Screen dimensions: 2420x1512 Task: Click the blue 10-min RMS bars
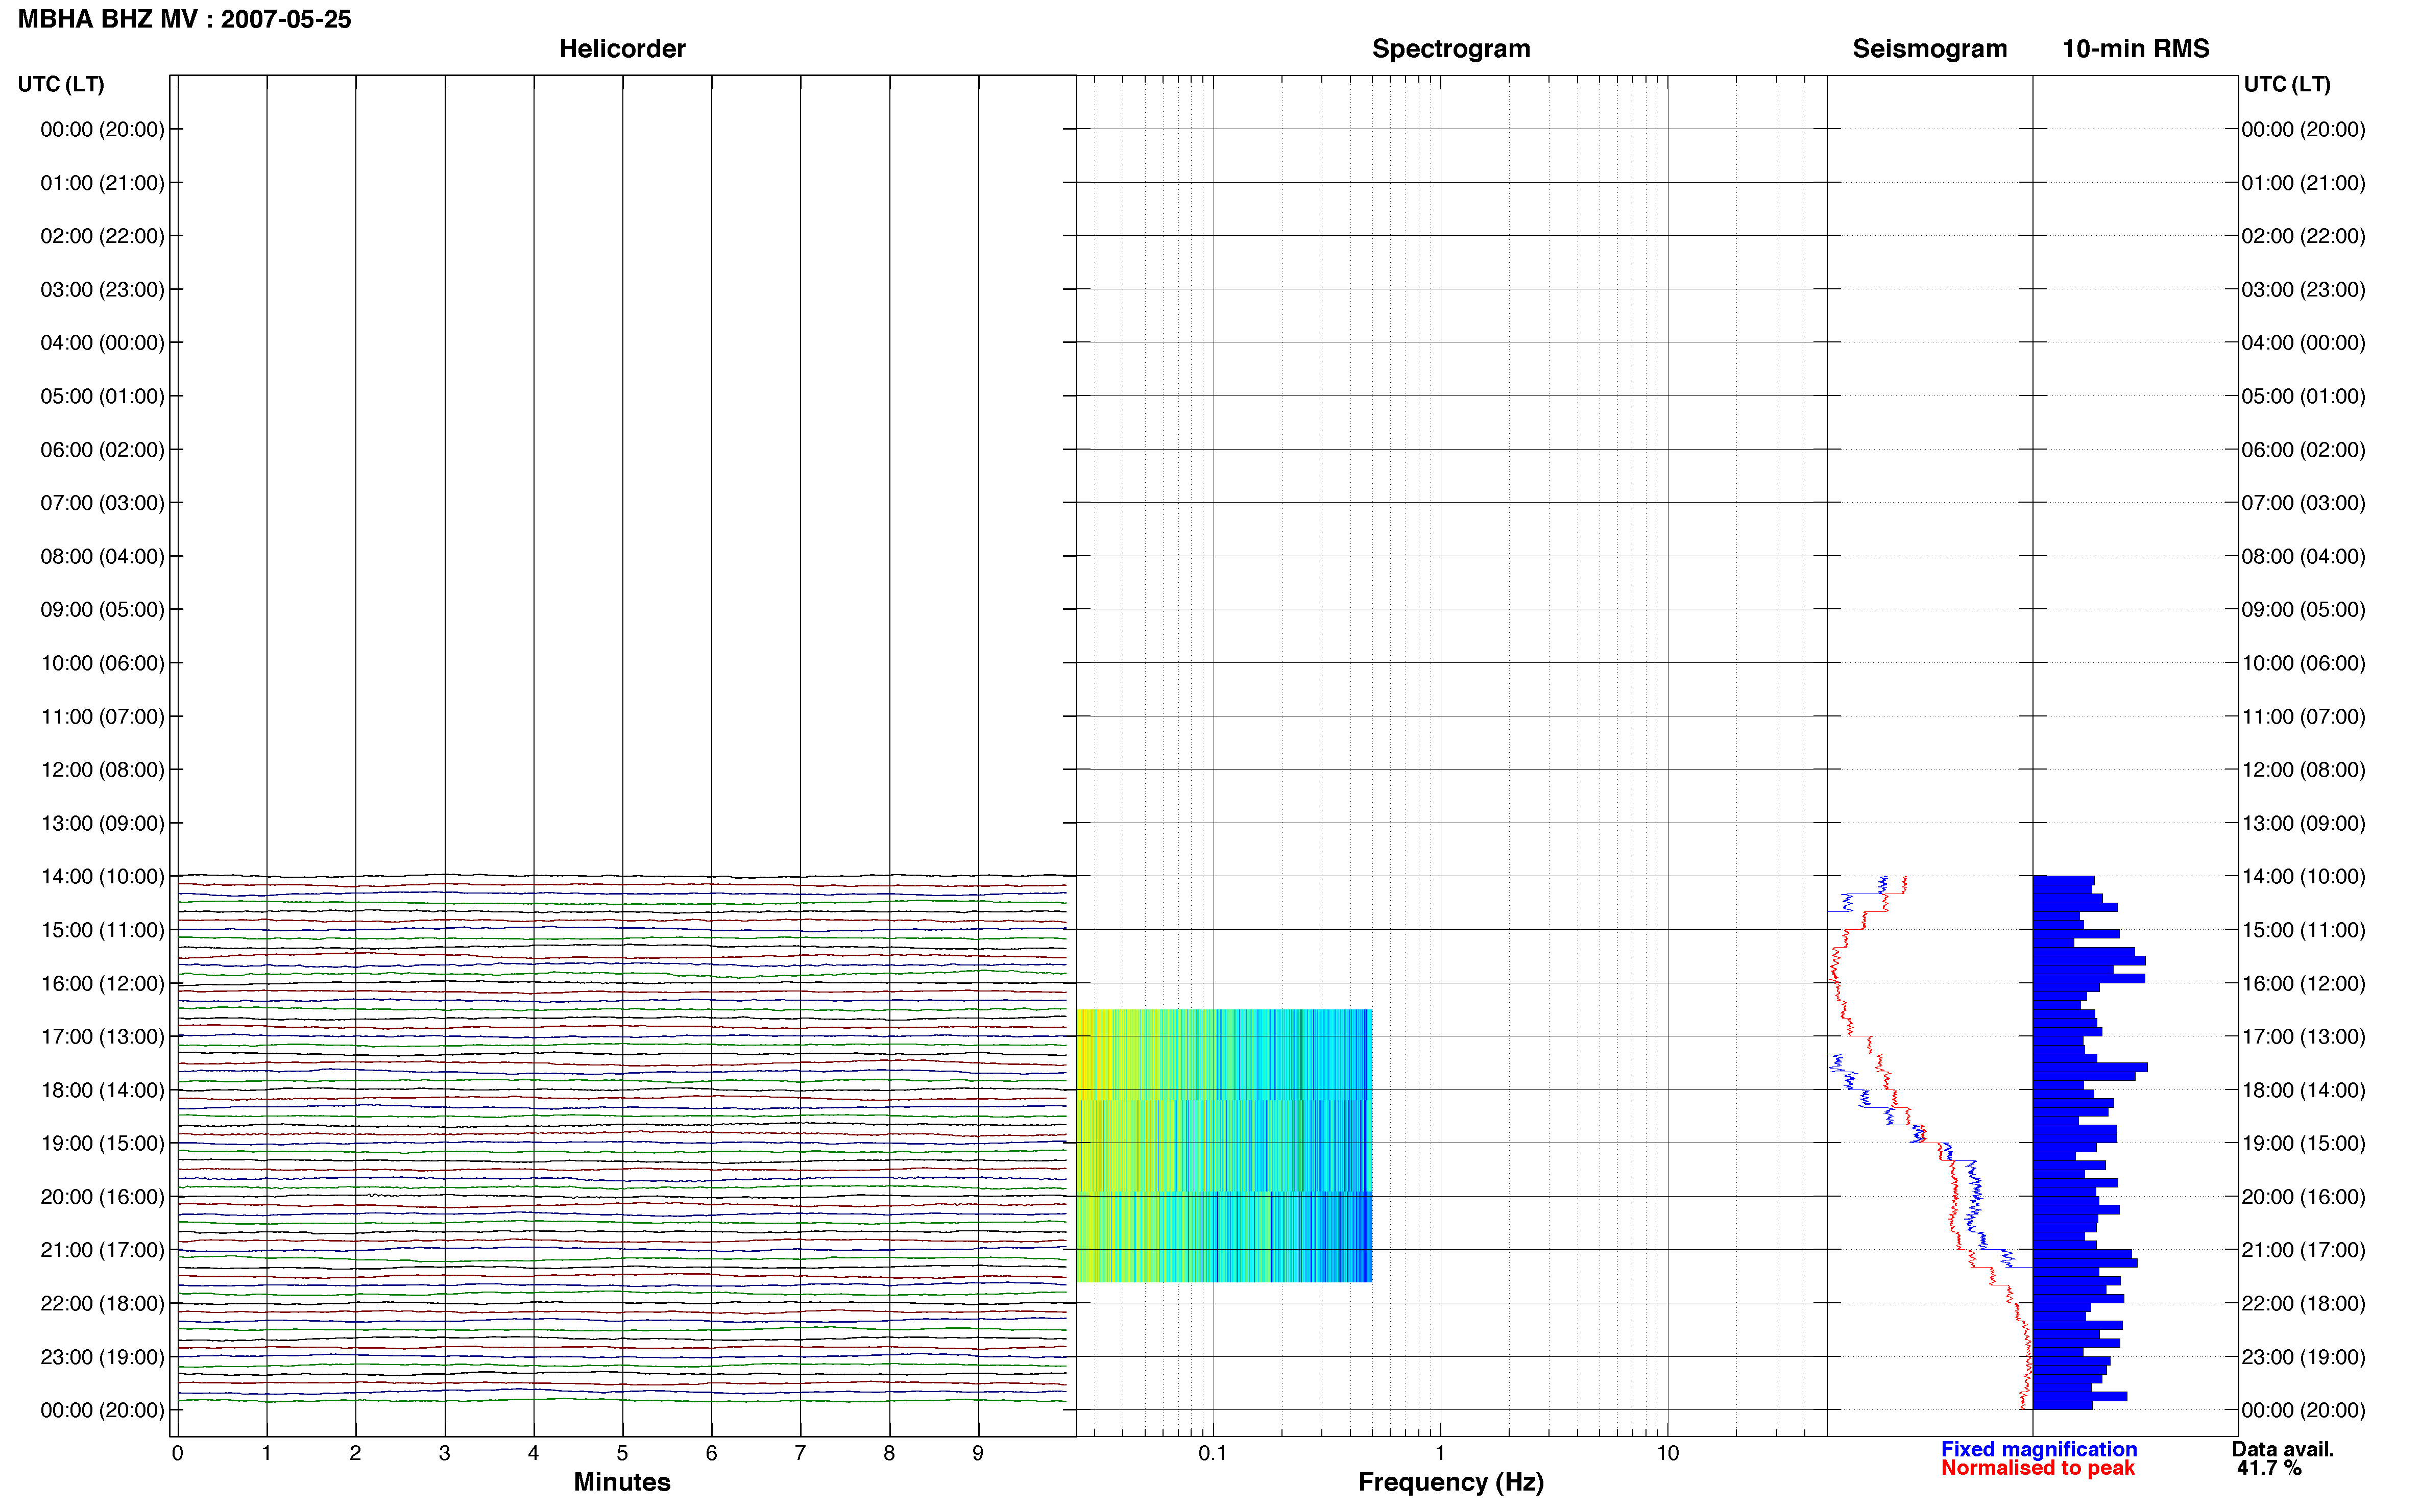click(2089, 1142)
